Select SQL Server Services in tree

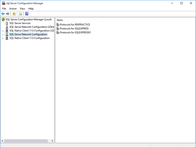[x=20, y=23]
